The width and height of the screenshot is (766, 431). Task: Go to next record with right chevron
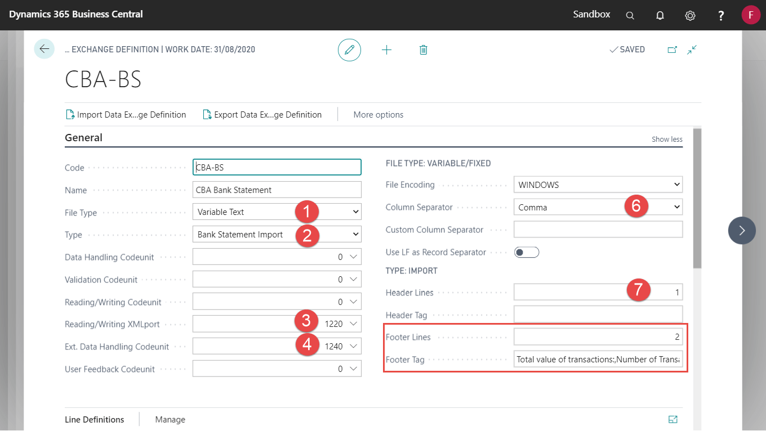(x=742, y=230)
